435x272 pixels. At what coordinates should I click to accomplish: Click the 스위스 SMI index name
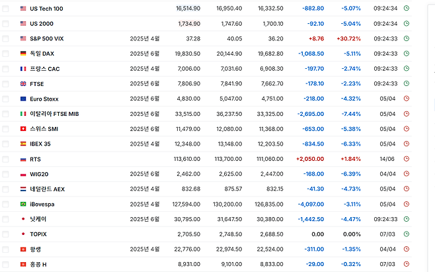pyautogui.click(x=44, y=128)
